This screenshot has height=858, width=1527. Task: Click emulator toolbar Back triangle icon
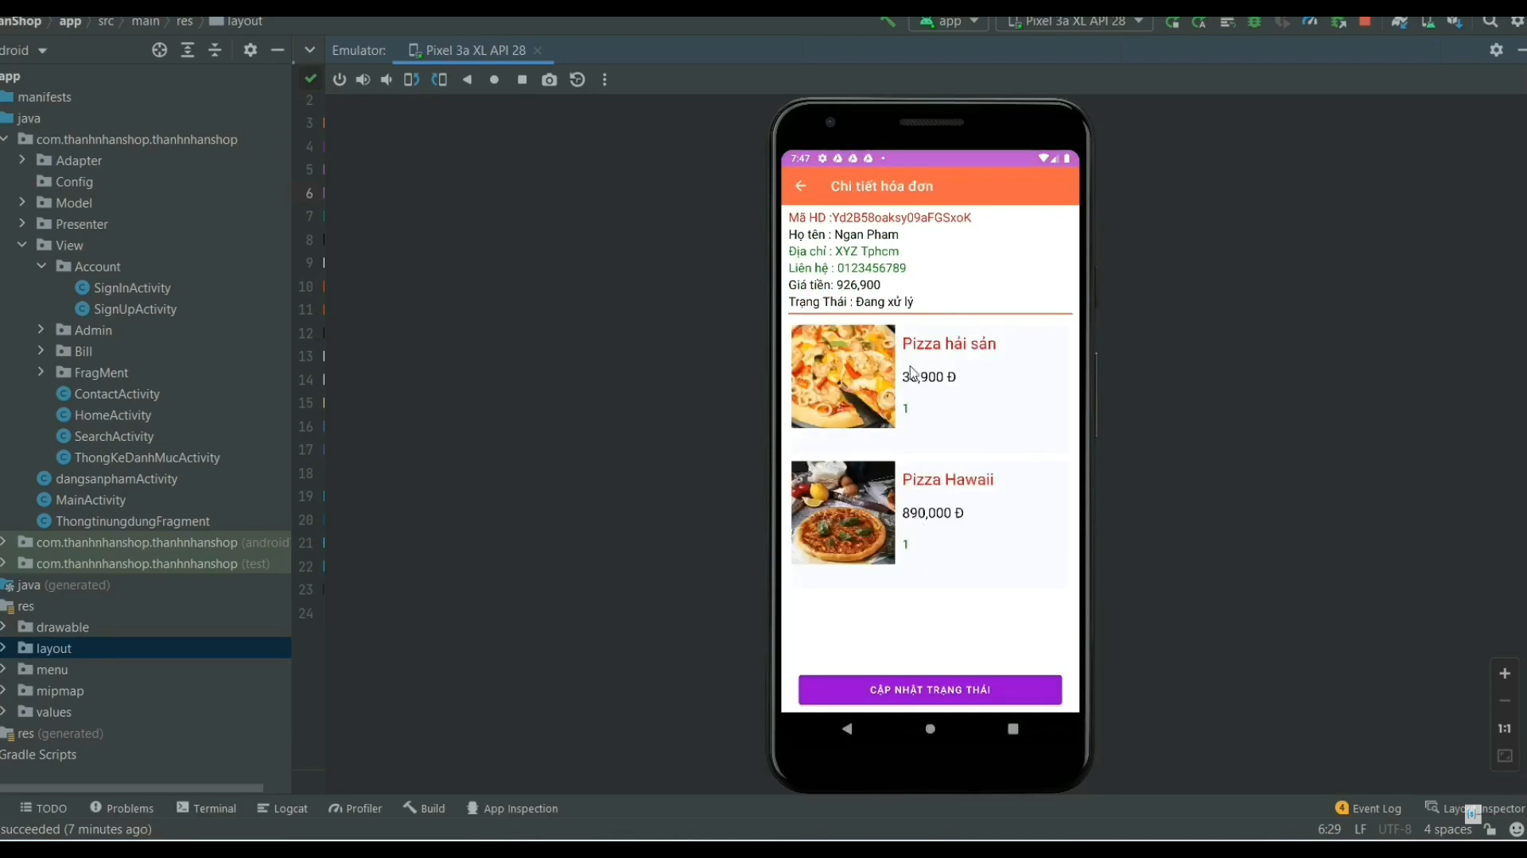(468, 79)
